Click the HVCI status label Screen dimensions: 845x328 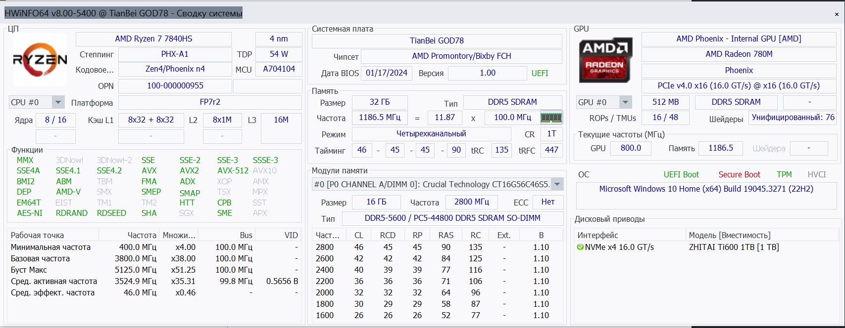pyautogui.click(x=817, y=175)
